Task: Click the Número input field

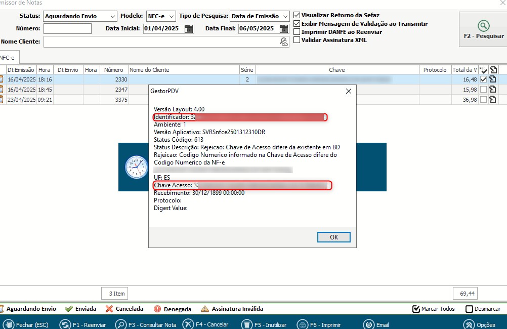Action: pos(67,29)
